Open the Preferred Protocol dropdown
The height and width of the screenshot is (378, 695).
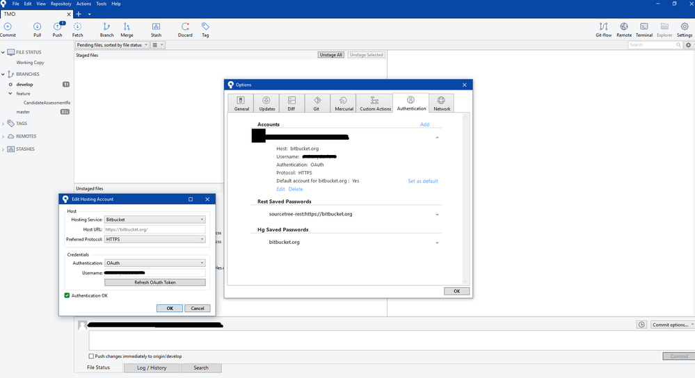point(154,240)
